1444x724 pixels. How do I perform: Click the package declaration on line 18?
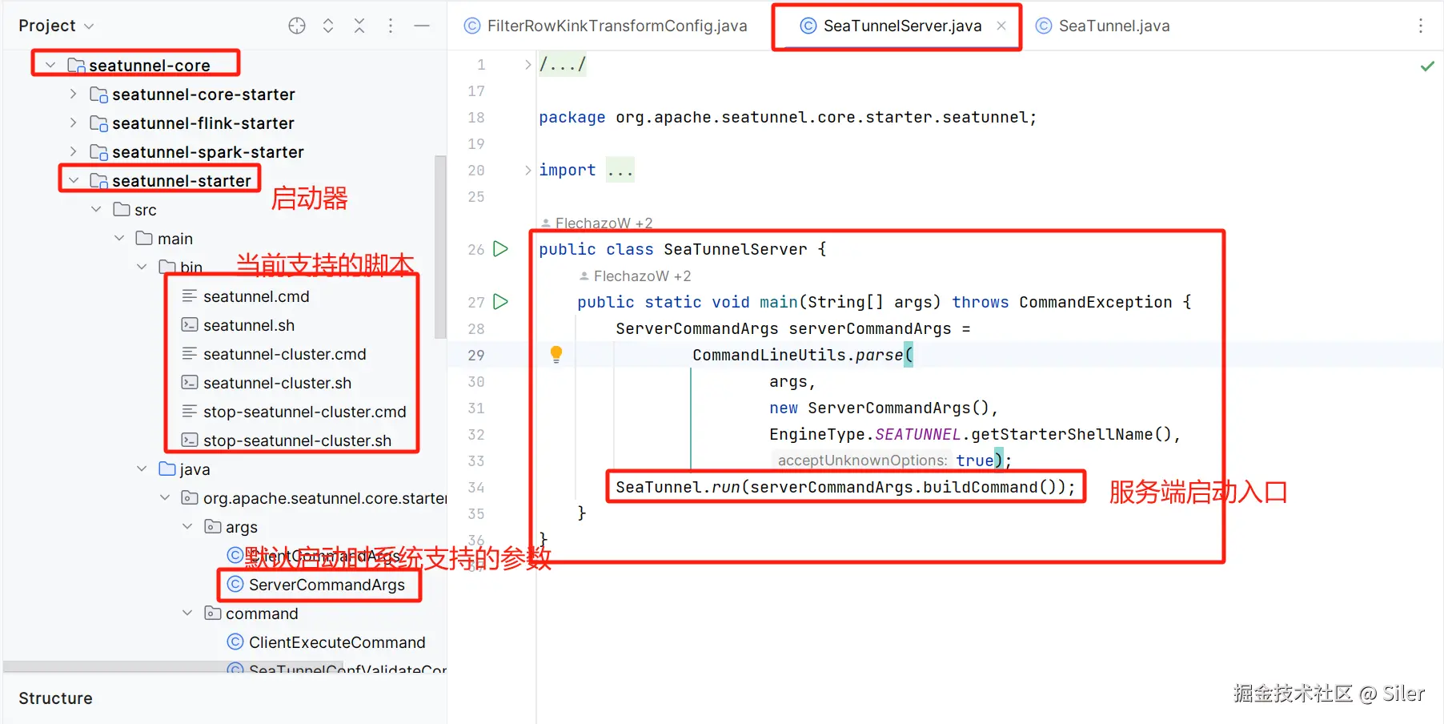click(788, 117)
